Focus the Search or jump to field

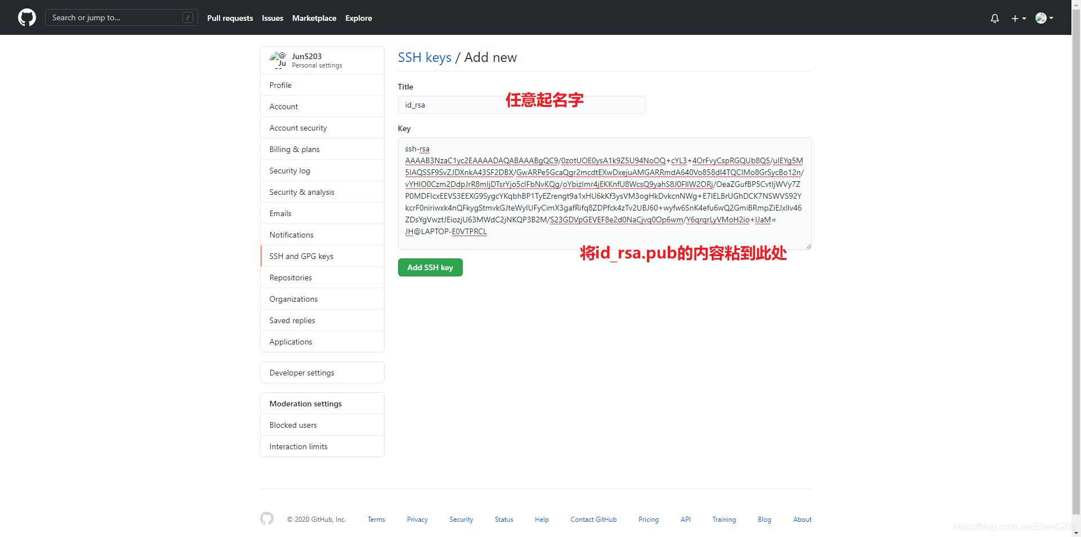pyautogui.click(x=122, y=17)
